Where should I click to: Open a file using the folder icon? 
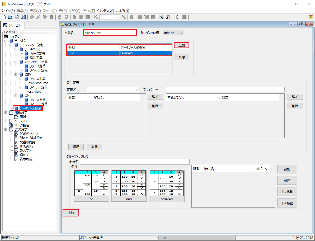click(10, 17)
